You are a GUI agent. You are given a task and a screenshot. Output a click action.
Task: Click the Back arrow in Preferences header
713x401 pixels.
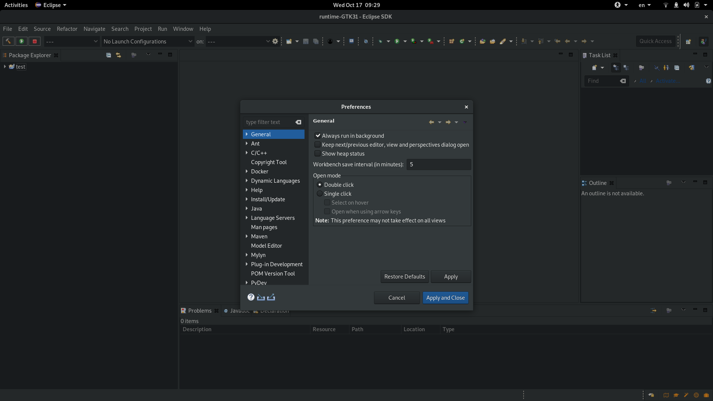click(431, 122)
